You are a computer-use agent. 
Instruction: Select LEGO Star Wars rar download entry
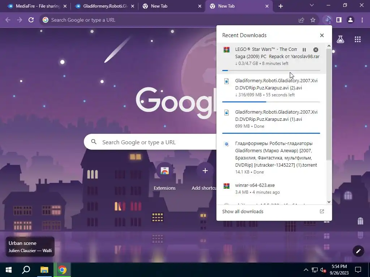point(271,58)
